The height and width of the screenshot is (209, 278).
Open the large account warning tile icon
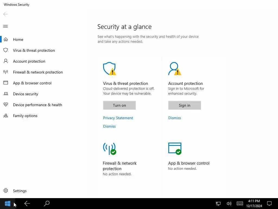(x=175, y=69)
